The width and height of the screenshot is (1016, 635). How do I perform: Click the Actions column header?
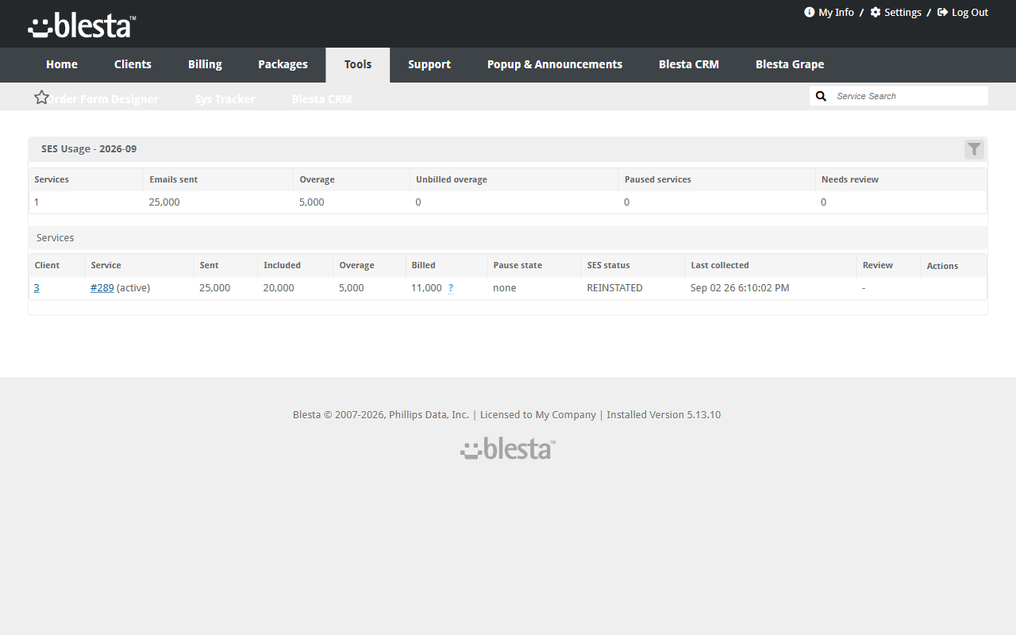(x=942, y=266)
